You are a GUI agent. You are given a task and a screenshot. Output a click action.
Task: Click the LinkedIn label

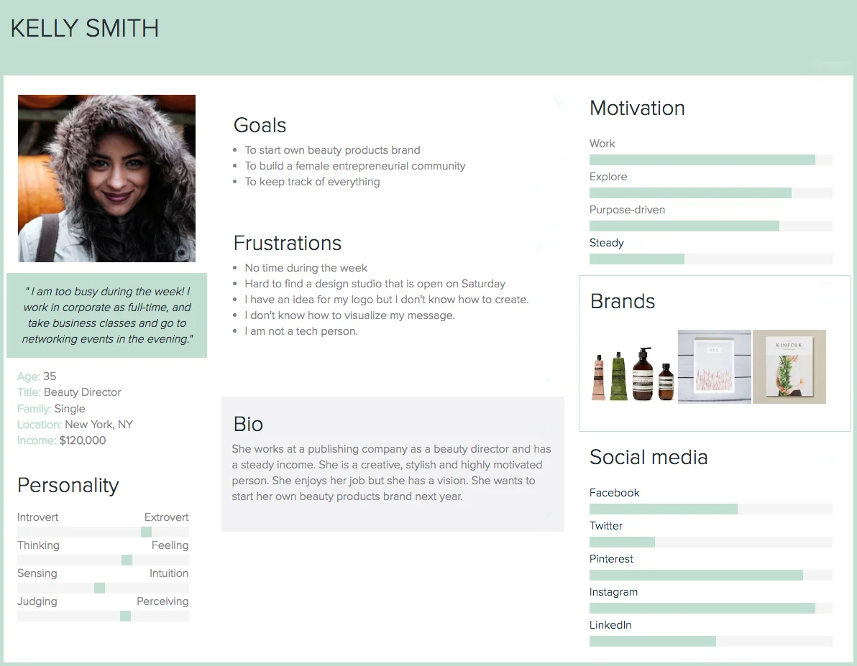pos(610,625)
